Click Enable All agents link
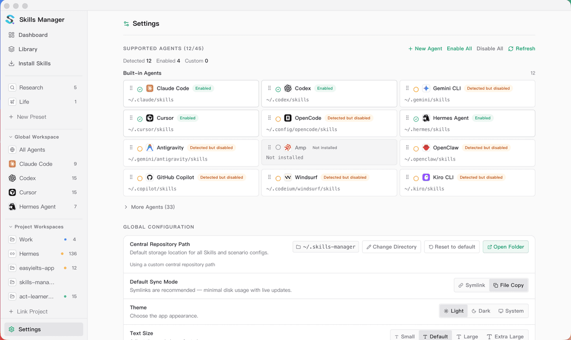The height and width of the screenshot is (340, 571). tap(459, 49)
